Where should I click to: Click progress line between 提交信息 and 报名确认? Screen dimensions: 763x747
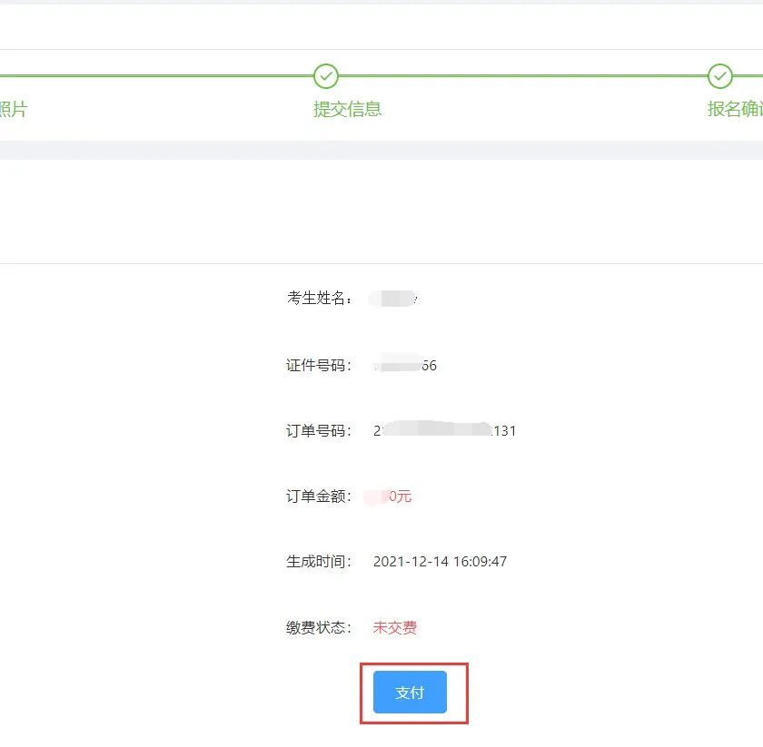click(522, 76)
